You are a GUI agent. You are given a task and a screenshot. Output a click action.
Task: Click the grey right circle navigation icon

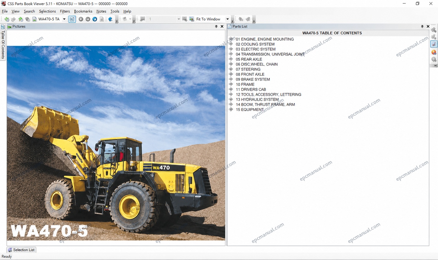[x=88, y=19]
